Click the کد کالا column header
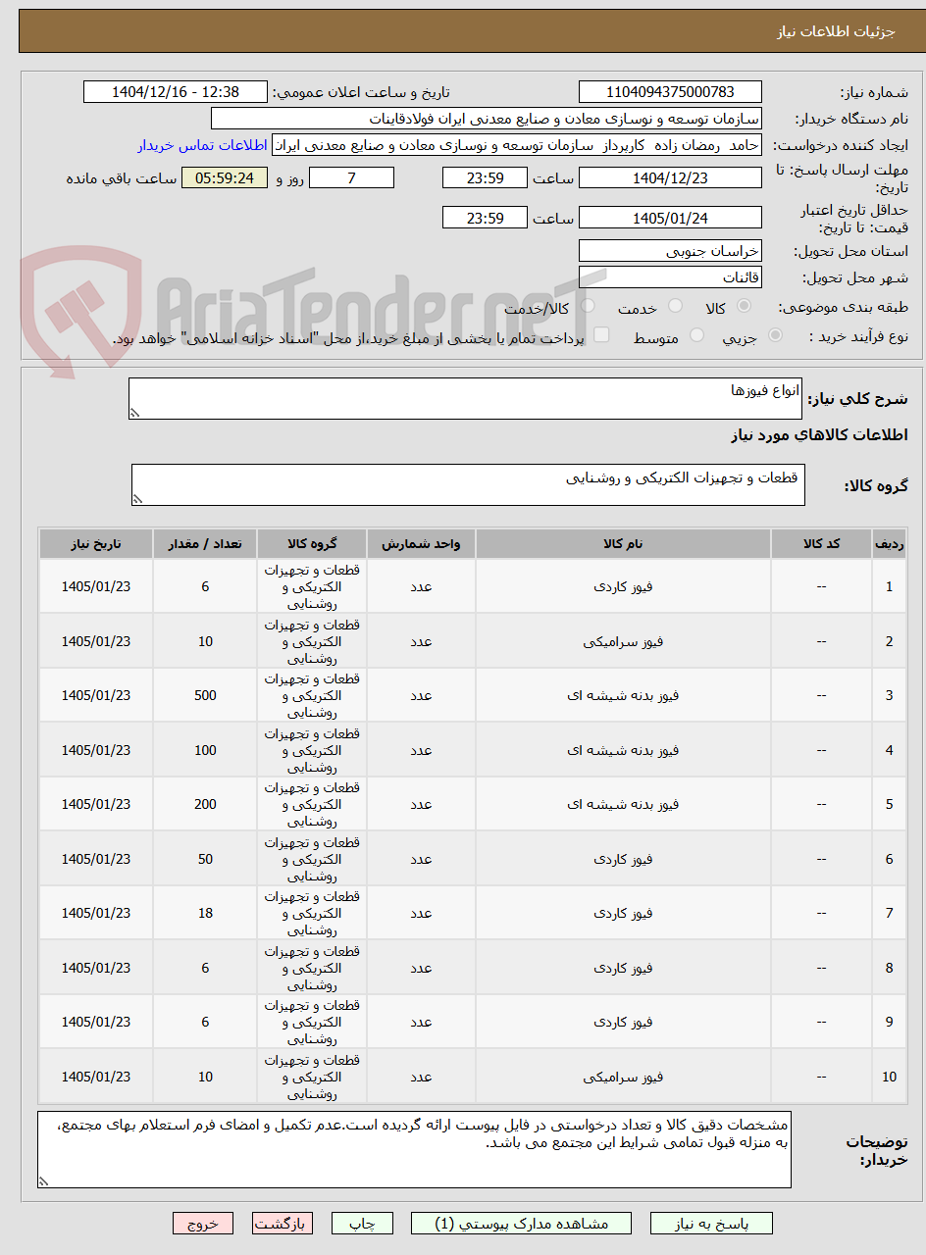 coord(821,543)
